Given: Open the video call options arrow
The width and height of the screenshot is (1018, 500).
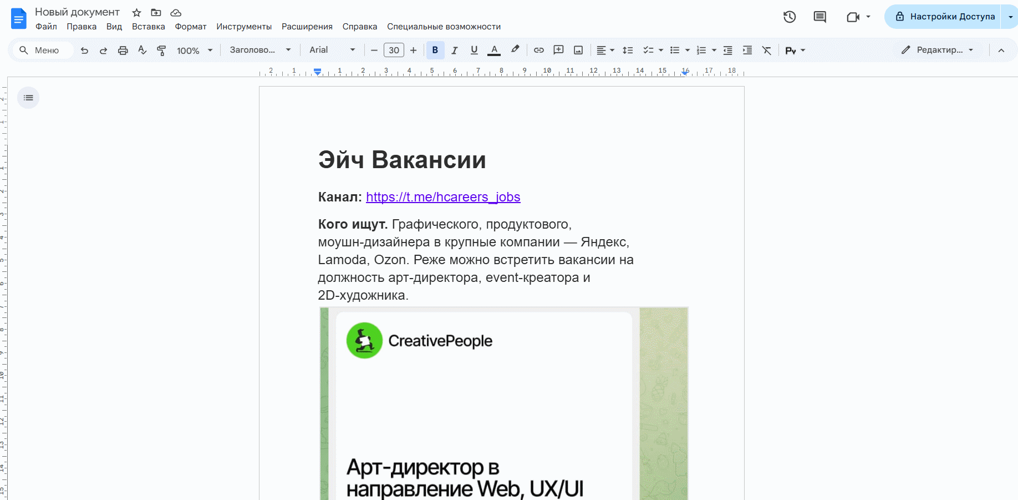Looking at the screenshot, I should pyautogui.click(x=868, y=17).
